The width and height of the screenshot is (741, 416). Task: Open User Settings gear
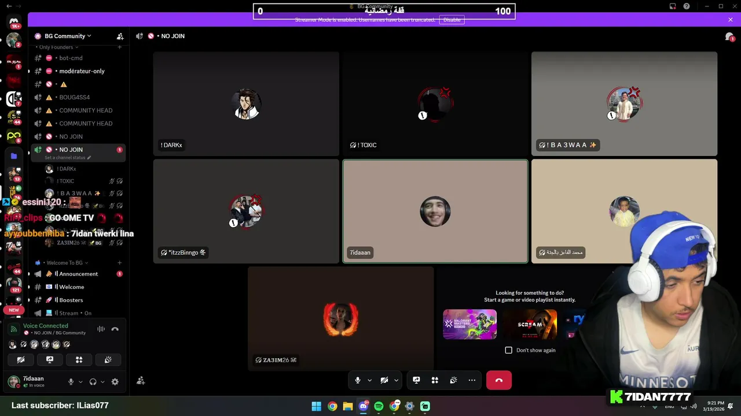click(115, 382)
